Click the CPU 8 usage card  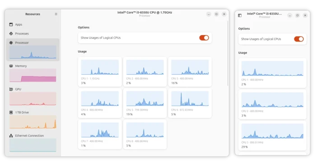pyautogui.click(x=145, y=135)
